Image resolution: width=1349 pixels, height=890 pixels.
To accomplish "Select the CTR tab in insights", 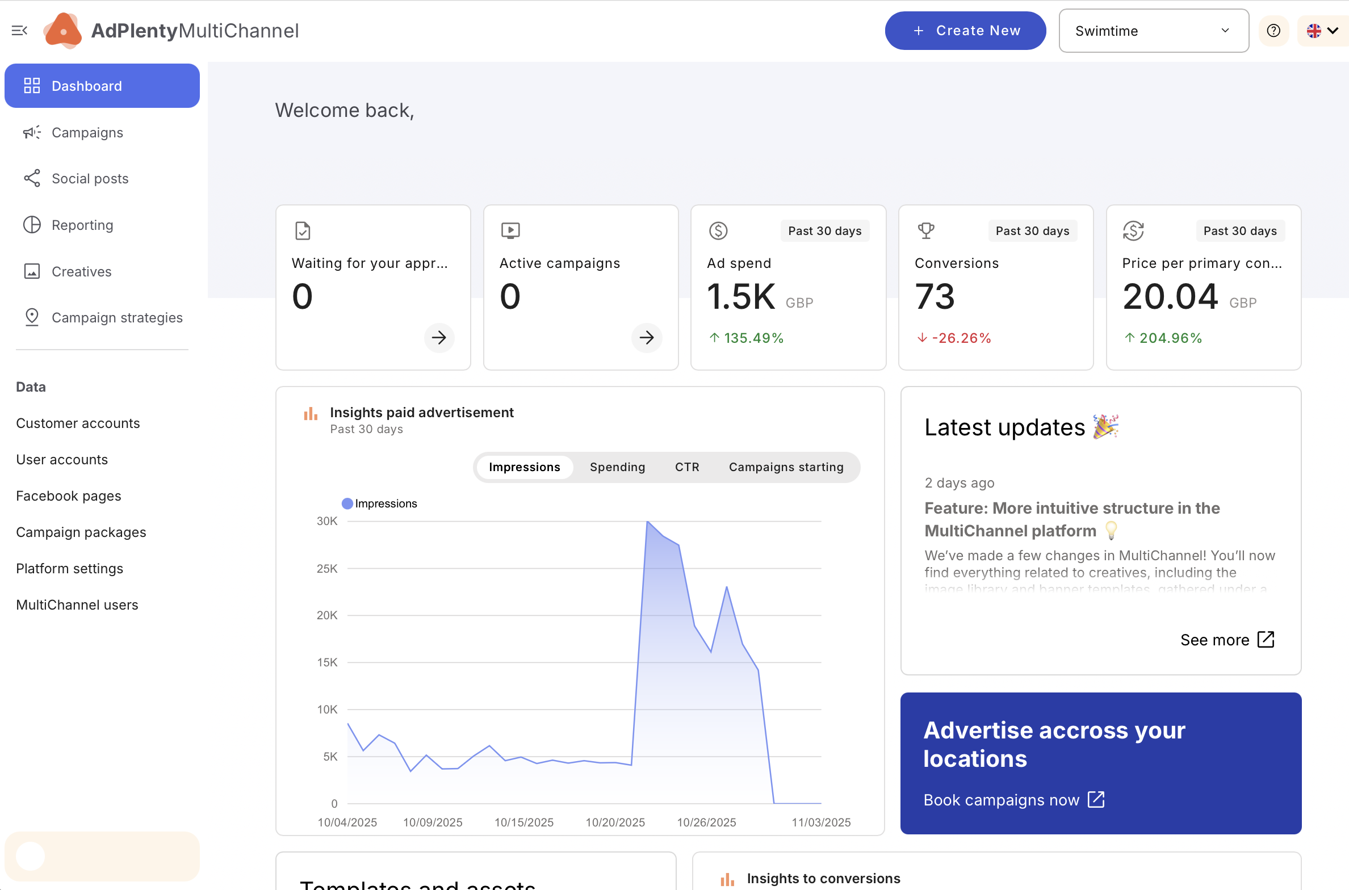I will 687,467.
